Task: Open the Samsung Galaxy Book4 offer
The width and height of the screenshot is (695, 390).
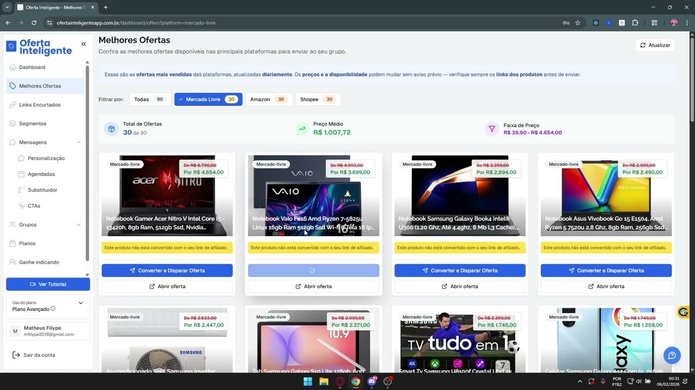Action: [460, 287]
